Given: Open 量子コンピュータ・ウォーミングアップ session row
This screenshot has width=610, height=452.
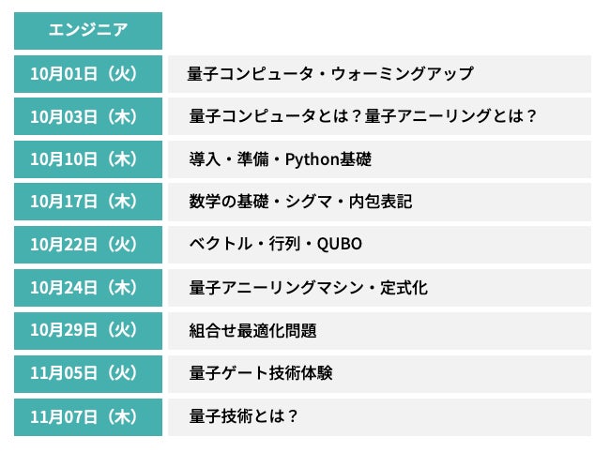Looking at the screenshot, I should tap(380, 74).
